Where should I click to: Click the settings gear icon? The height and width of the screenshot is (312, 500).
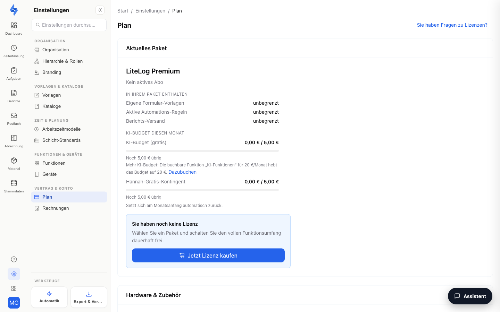click(x=14, y=274)
